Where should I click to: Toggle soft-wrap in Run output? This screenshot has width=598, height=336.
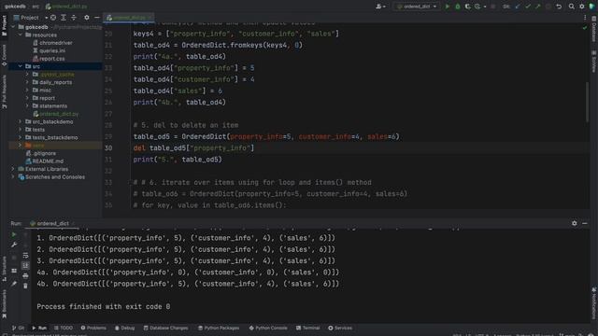pos(25,255)
